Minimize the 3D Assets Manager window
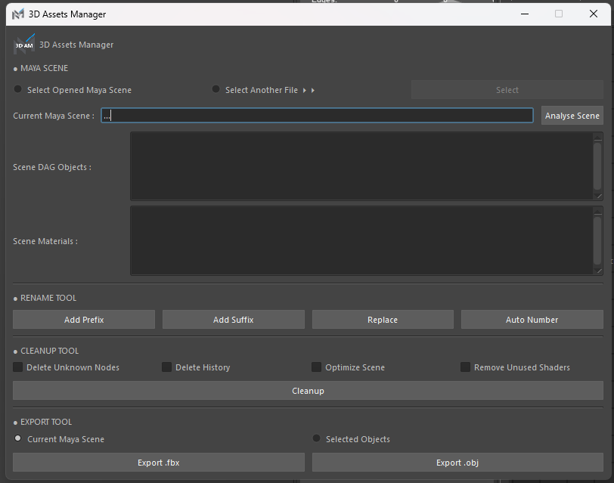 [525, 14]
